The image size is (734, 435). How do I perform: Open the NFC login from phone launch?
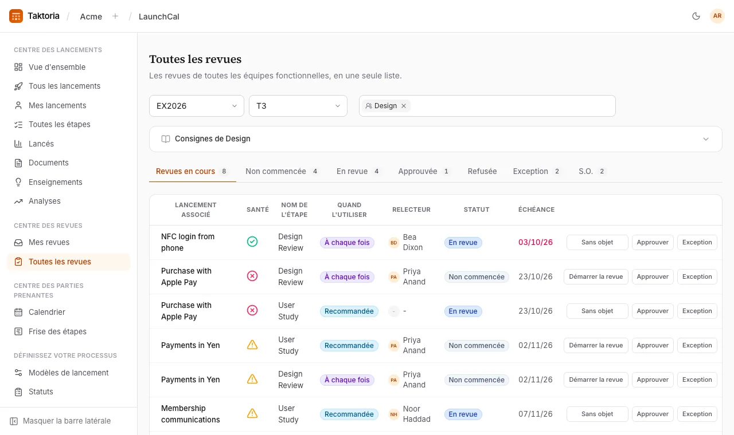(x=188, y=242)
